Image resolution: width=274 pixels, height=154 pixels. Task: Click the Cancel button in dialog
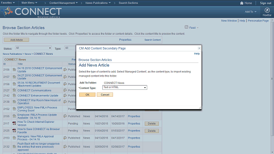coord(105,95)
